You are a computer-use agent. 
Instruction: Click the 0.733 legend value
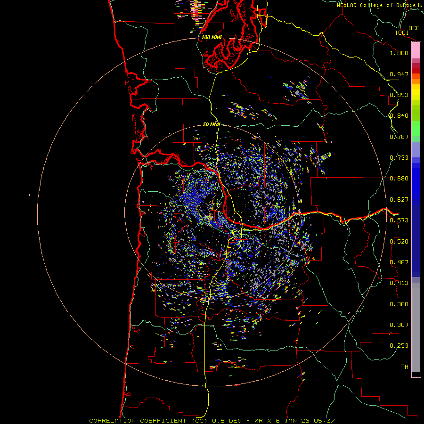click(x=399, y=158)
